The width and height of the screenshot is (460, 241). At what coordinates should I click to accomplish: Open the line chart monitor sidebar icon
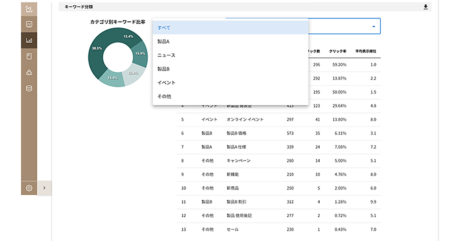tap(29, 24)
